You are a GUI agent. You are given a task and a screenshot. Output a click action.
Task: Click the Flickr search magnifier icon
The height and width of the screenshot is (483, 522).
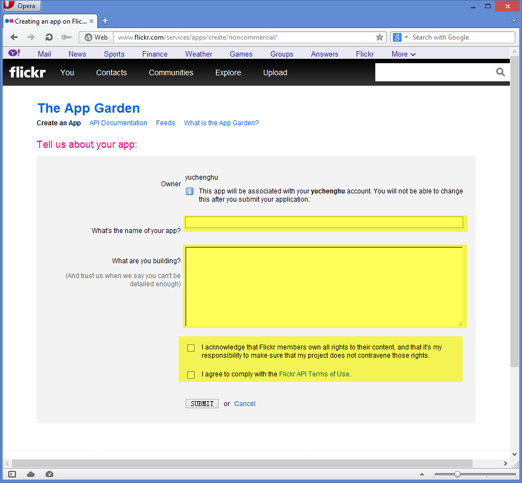click(x=501, y=72)
